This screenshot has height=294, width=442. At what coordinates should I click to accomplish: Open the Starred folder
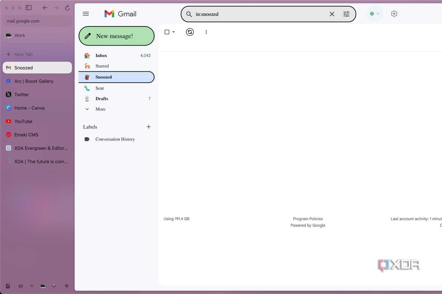[x=117, y=66]
